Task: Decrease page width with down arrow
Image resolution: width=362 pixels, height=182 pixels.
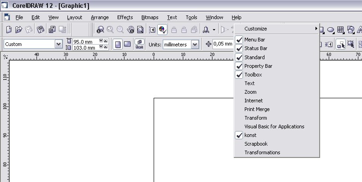Action: click(101, 41)
